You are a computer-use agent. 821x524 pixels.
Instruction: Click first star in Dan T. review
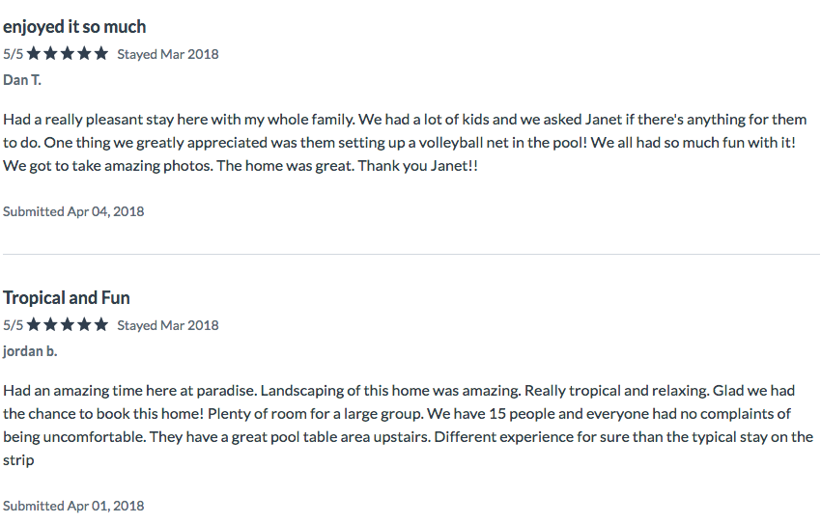(x=34, y=53)
